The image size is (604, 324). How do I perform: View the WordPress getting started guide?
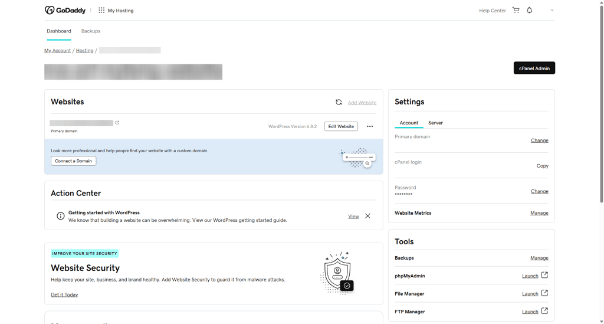tap(353, 217)
